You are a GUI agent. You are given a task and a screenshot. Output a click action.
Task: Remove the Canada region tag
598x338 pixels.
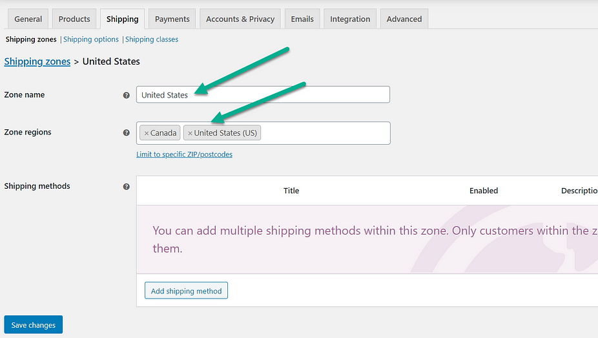147,133
